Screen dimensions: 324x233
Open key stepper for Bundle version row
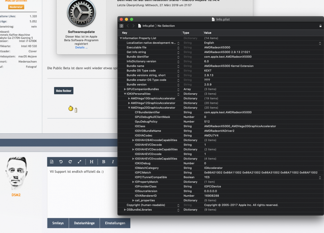tap(178, 85)
